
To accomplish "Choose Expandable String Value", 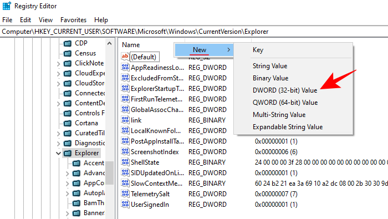I will tap(293, 127).
